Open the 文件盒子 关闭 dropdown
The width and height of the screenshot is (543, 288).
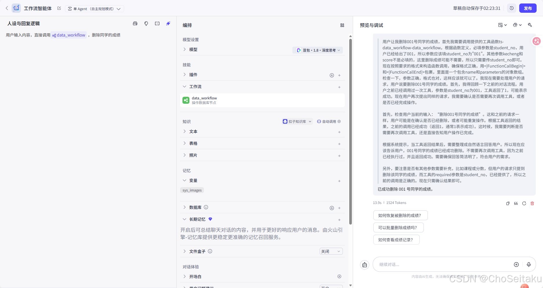pyautogui.click(x=331, y=251)
